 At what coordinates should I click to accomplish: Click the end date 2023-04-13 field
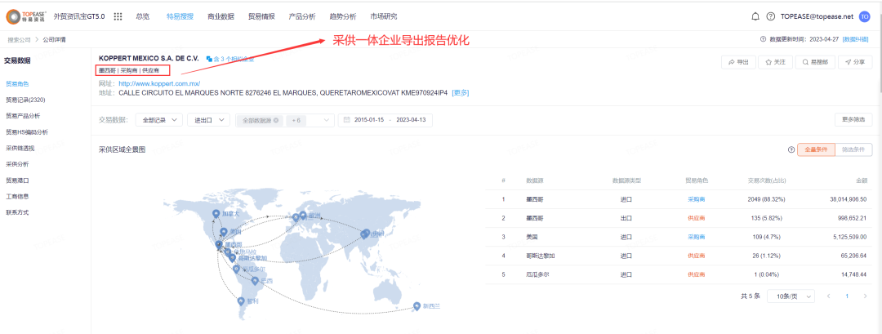tap(411, 120)
